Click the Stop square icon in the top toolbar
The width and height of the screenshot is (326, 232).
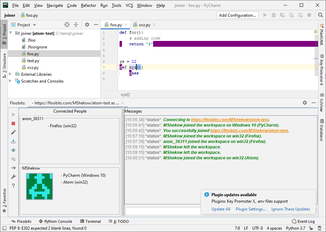pyautogui.click(x=309, y=15)
